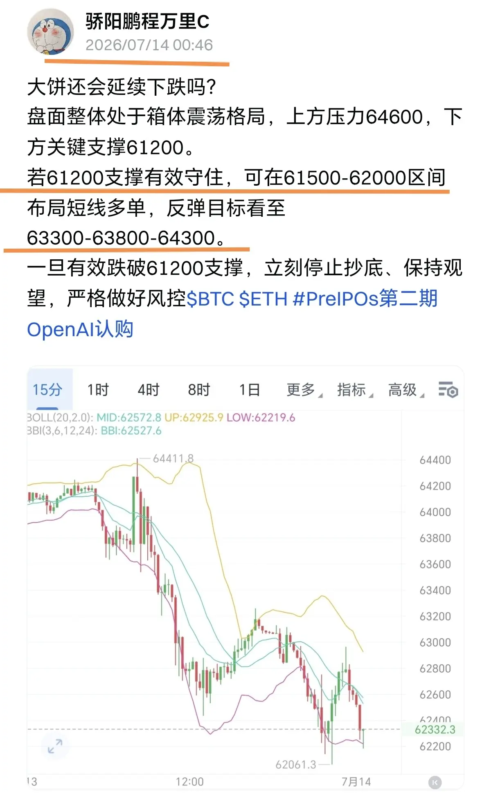Open the #PreIPOs第二期 hashtag link
491x793 pixels.
coord(365,299)
